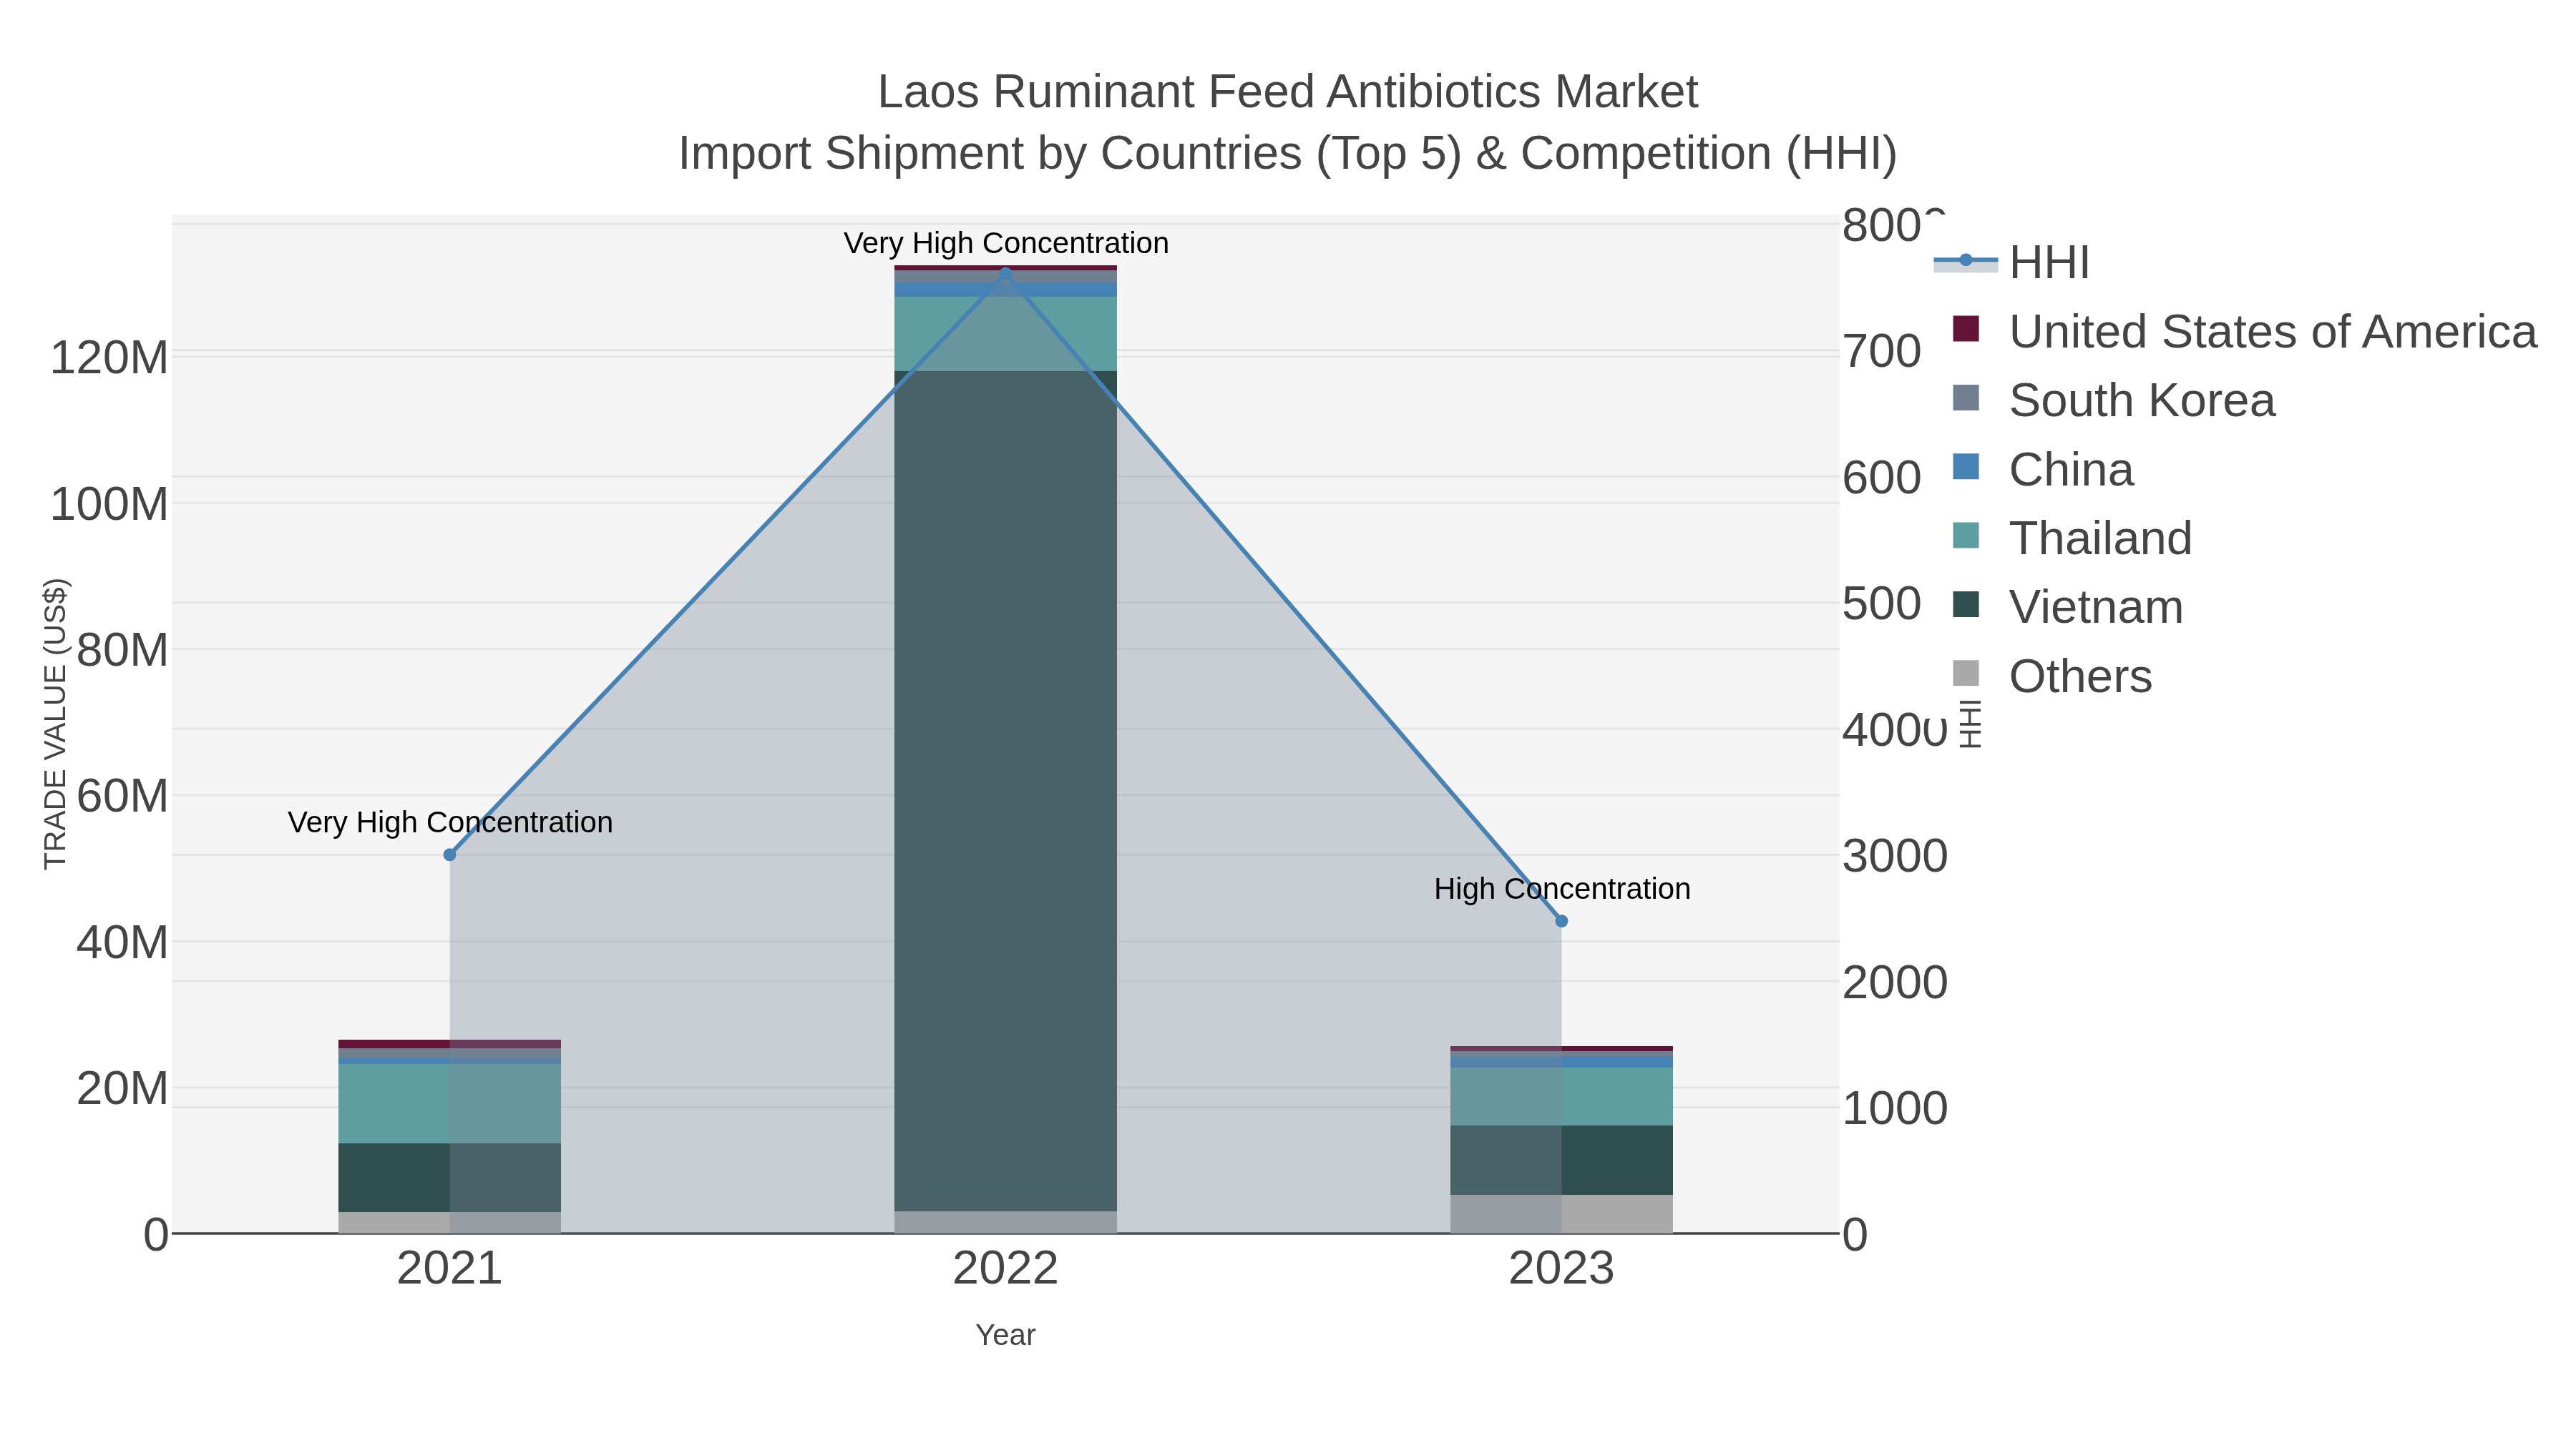Click the 2021 Thailand bar segment
This screenshot has height=1448, width=2576.
tap(450, 1103)
